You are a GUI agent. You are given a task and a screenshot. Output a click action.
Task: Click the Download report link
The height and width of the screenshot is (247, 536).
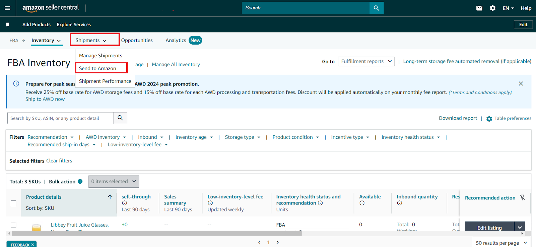[x=458, y=118]
